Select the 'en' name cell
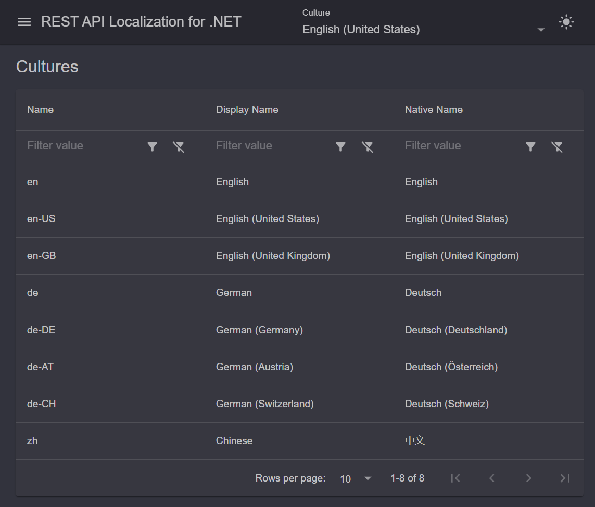 click(x=33, y=182)
